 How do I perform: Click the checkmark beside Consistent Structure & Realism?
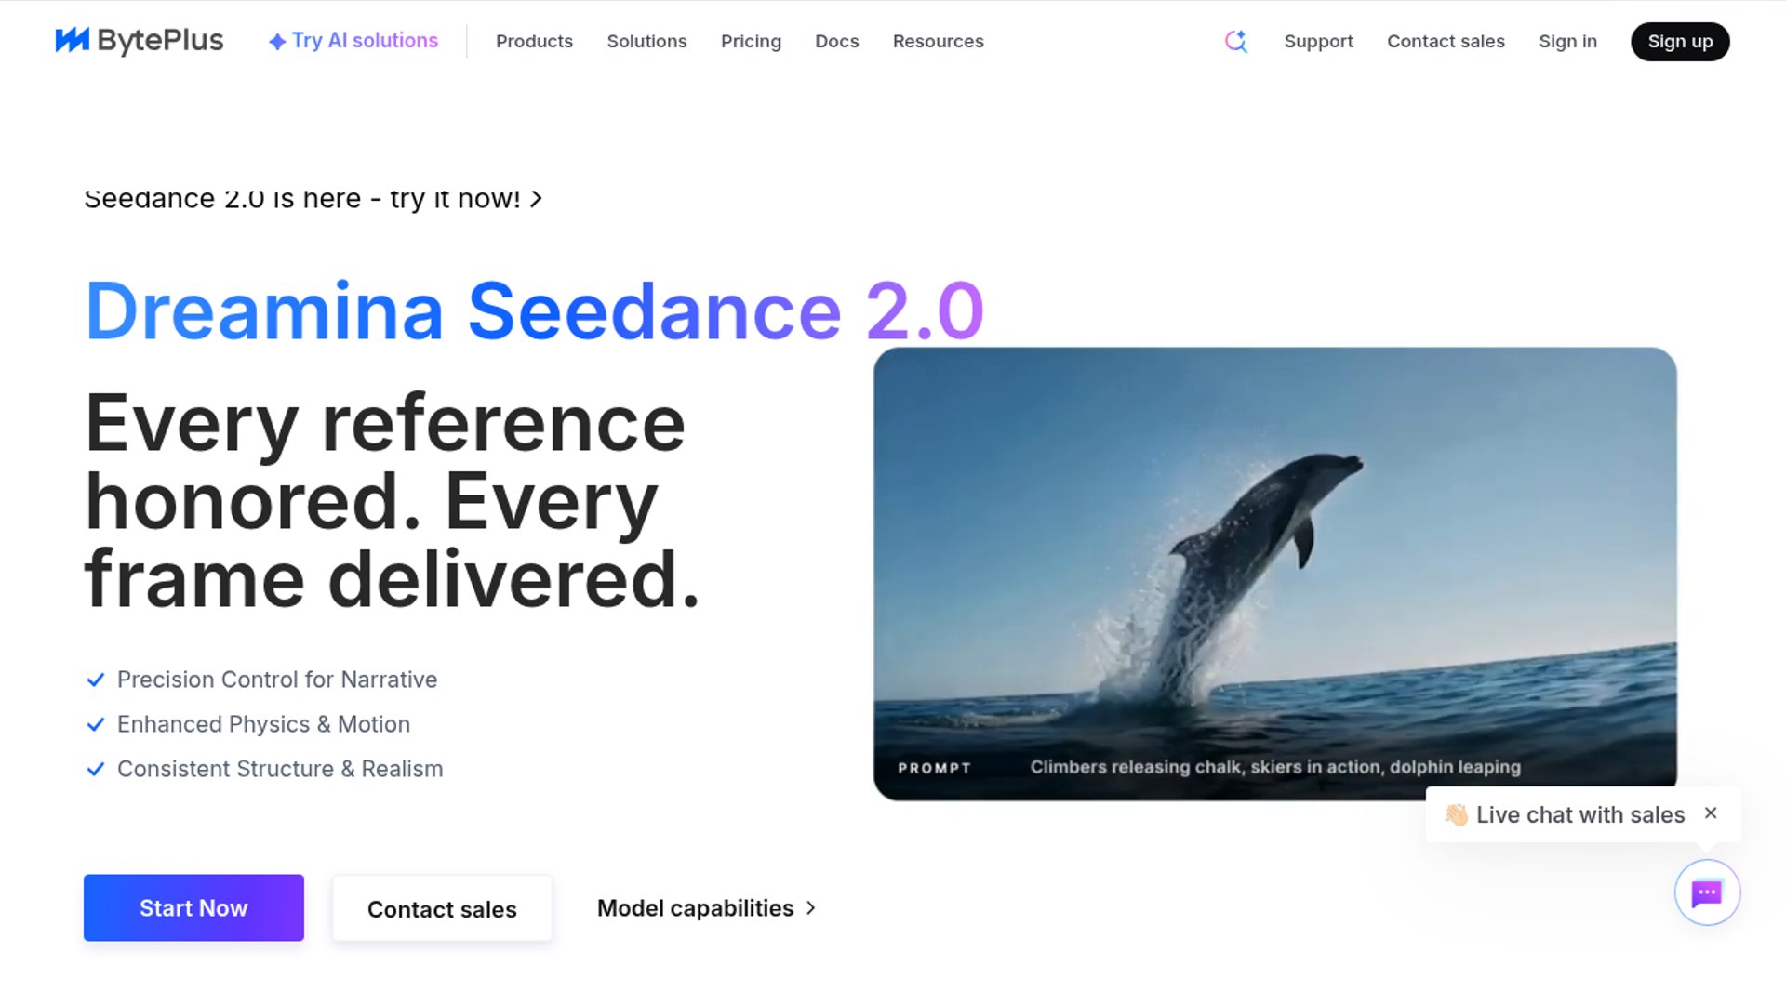(x=97, y=769)
